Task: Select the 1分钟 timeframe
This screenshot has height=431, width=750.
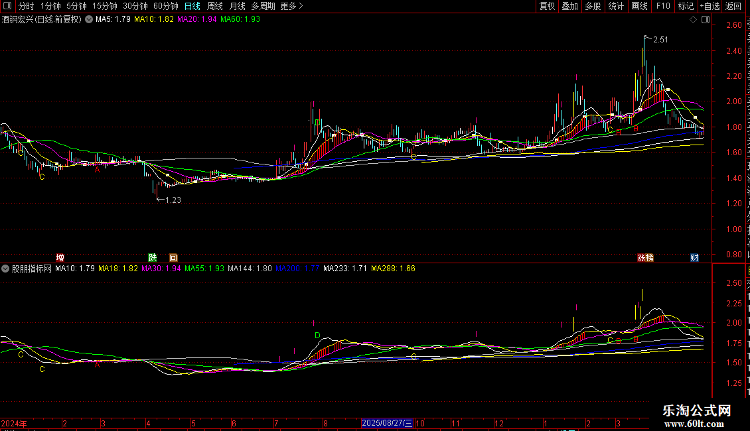Action: point(50,6)
